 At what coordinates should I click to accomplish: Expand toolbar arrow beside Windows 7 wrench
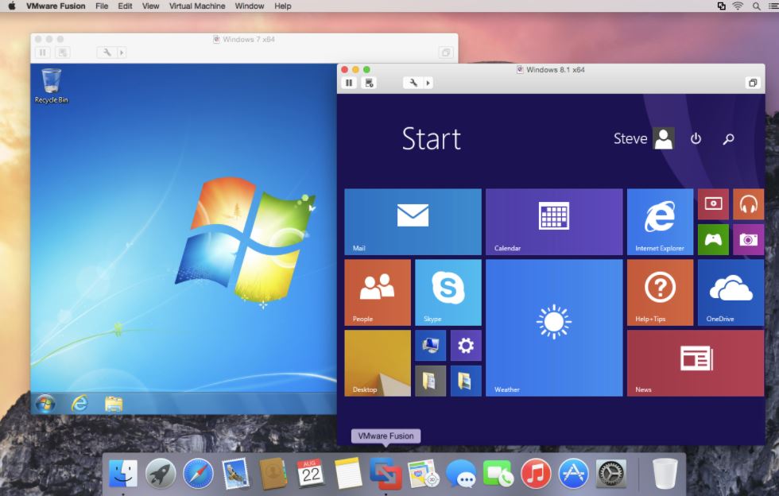(x=122, y=52)
